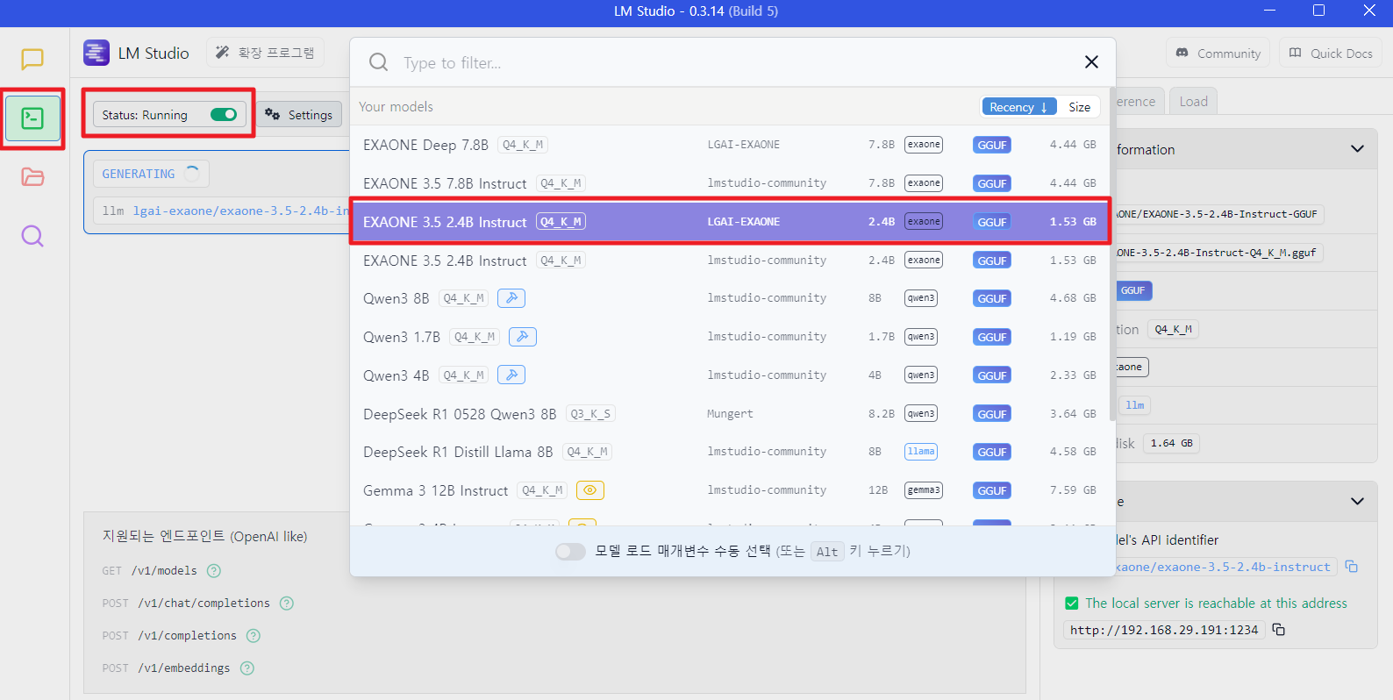
Task: Click vision eye icon for Gemma 3 12B
Action: click(x=590, y=490)
